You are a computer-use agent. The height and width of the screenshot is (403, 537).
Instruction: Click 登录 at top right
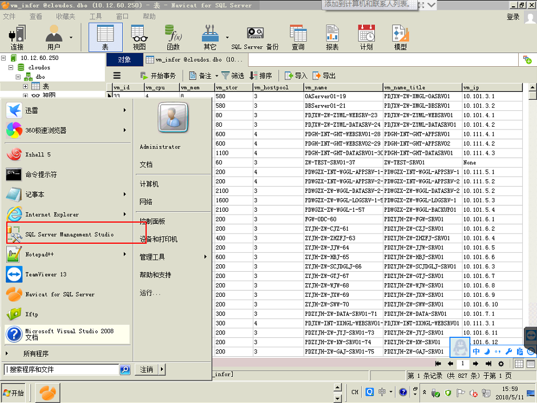pos(513,17)
